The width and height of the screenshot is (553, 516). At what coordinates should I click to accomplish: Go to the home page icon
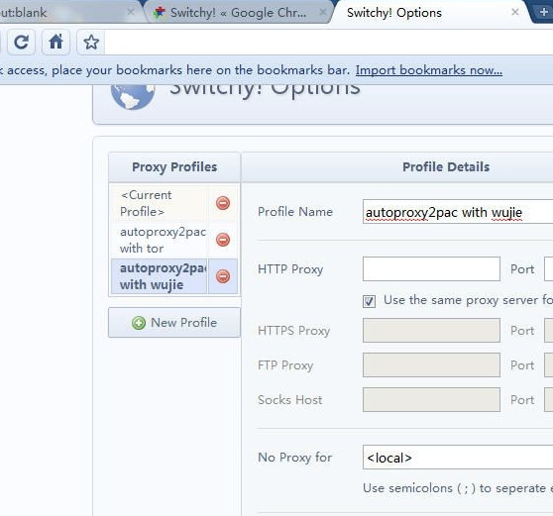click(x=55, y=43)
